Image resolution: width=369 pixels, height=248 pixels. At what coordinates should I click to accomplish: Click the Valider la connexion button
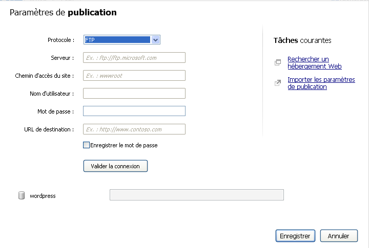[x=115, y=166]
